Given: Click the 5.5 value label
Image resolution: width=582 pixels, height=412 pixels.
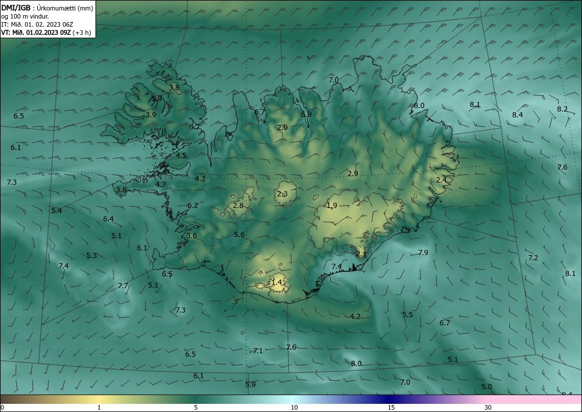Looking at the screenshot, I should pos(407,314).
